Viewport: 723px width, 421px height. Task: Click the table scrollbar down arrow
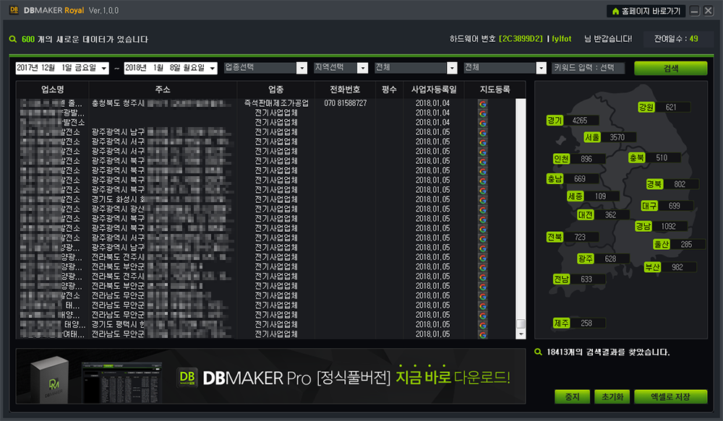[521, 334]
